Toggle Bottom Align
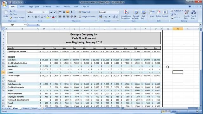 [68, 12]
